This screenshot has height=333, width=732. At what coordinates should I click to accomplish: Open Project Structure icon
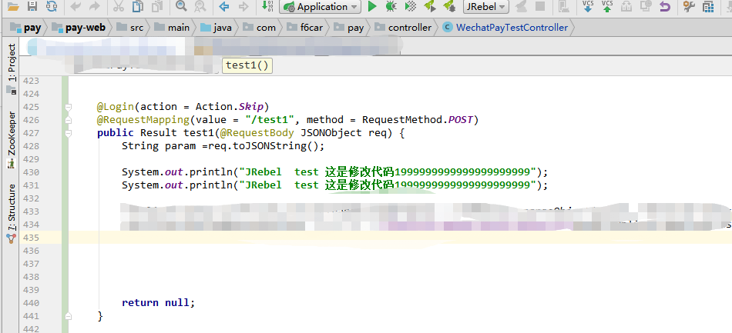[708, 6]
